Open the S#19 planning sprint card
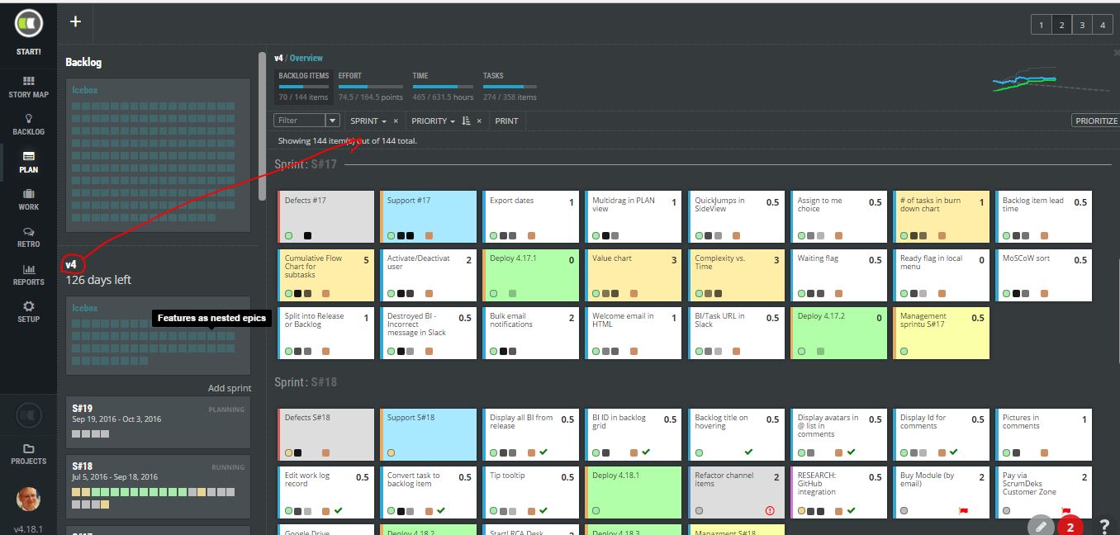Viewport: 1120px width, 535px height. point(158,422)
